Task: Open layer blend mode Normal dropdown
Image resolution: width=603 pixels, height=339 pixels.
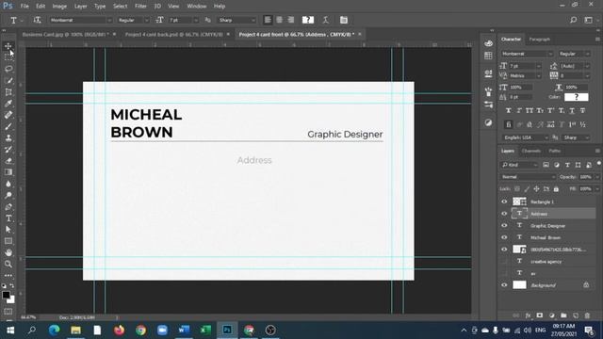Action: (x=528, y=177)
